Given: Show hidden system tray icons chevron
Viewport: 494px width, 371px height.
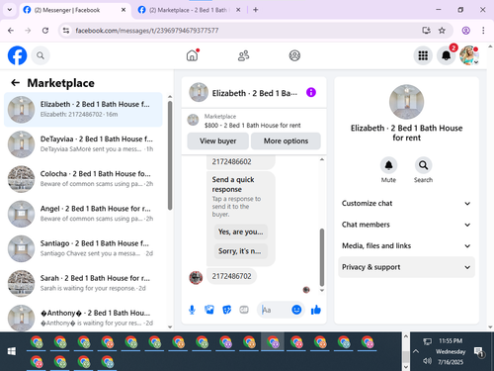Looking at the screenshot, I should click(416, 351).
